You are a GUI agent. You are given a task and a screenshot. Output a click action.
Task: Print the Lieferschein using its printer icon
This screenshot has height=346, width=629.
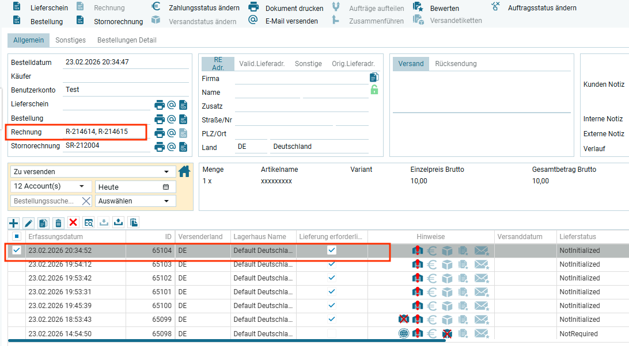(159, 105)
